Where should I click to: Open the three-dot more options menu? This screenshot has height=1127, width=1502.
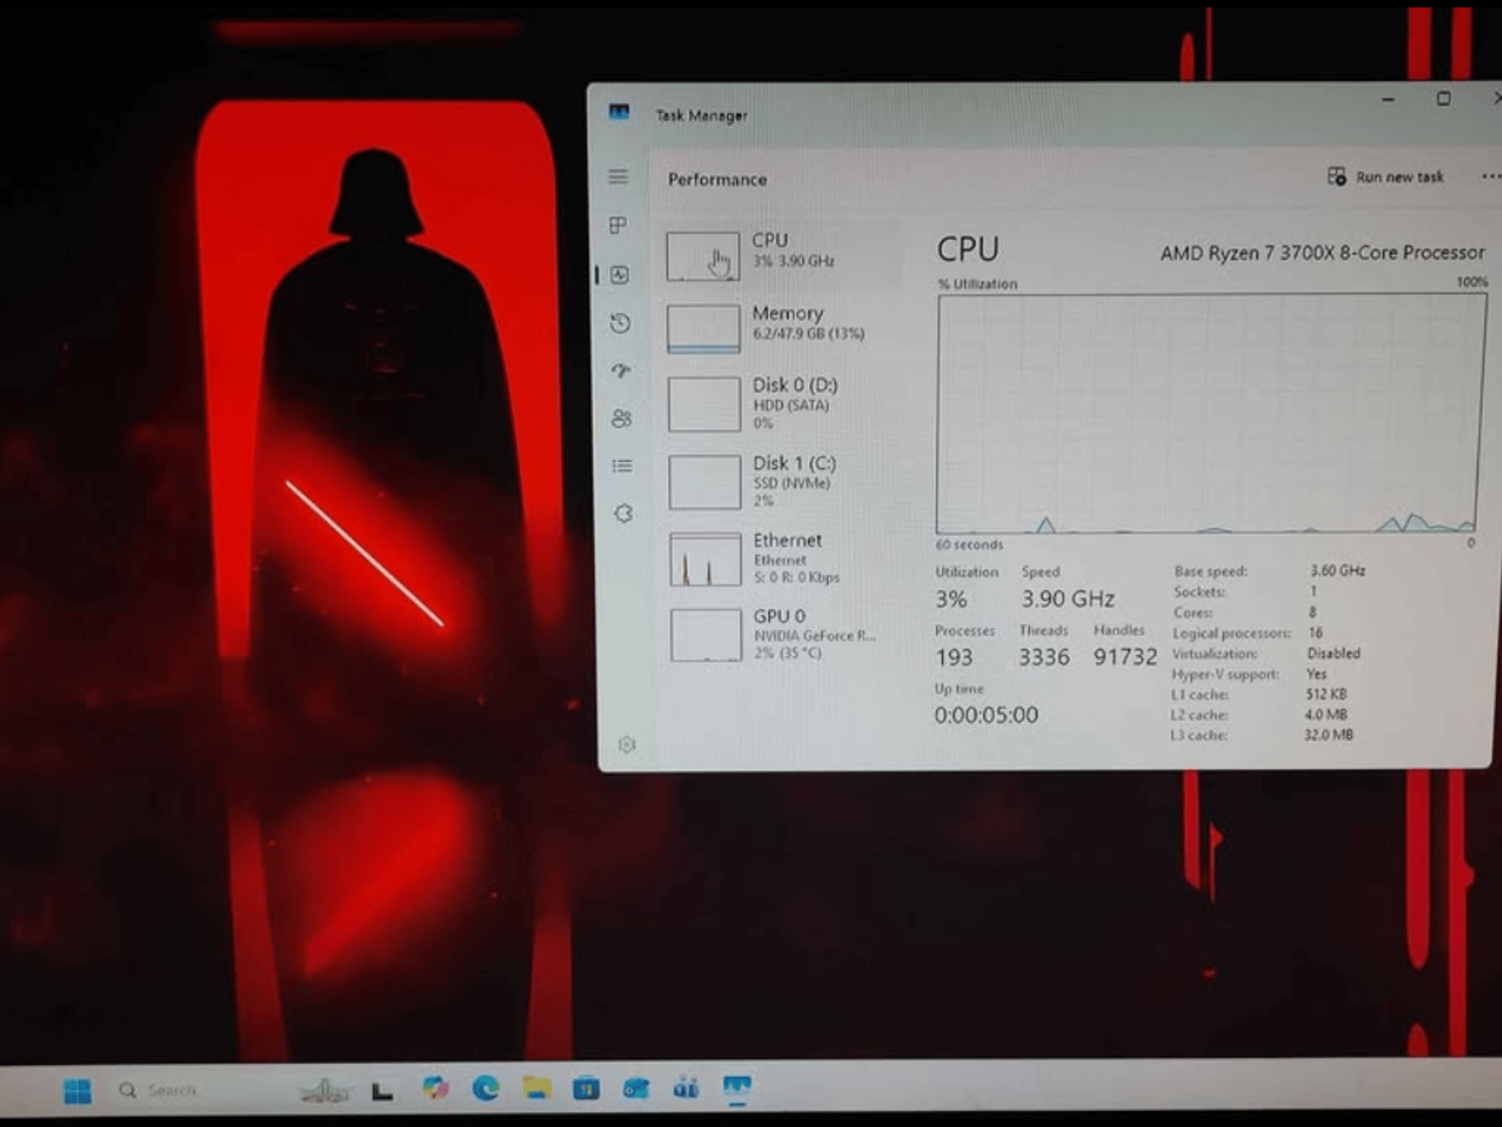(1490, 177)
